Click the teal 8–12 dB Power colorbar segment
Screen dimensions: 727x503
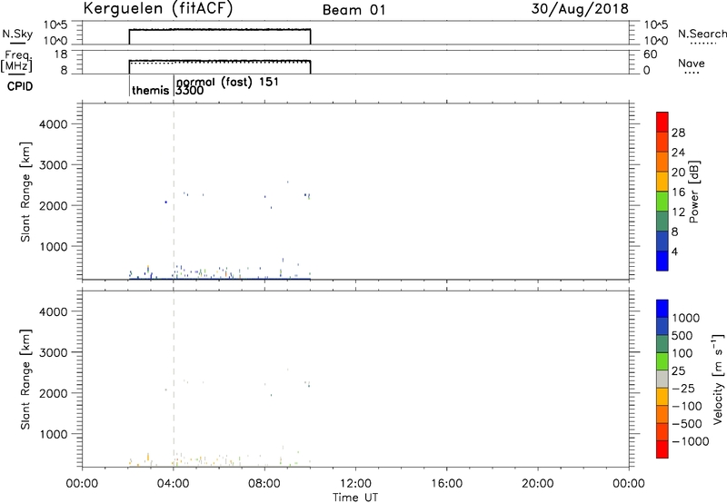coord(662,221)
